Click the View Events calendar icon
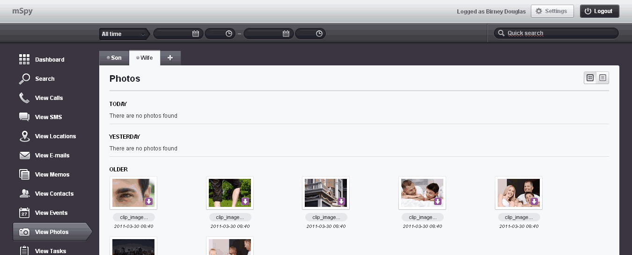 coord(24,212)
